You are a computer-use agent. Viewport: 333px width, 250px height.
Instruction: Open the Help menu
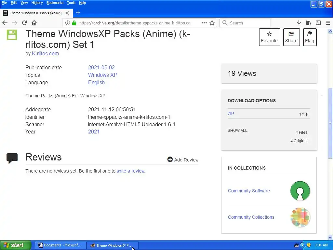pyautogui.click(x=82, y=3)
